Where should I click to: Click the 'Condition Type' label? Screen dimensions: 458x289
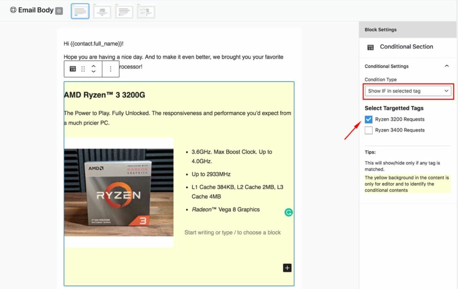381,80
